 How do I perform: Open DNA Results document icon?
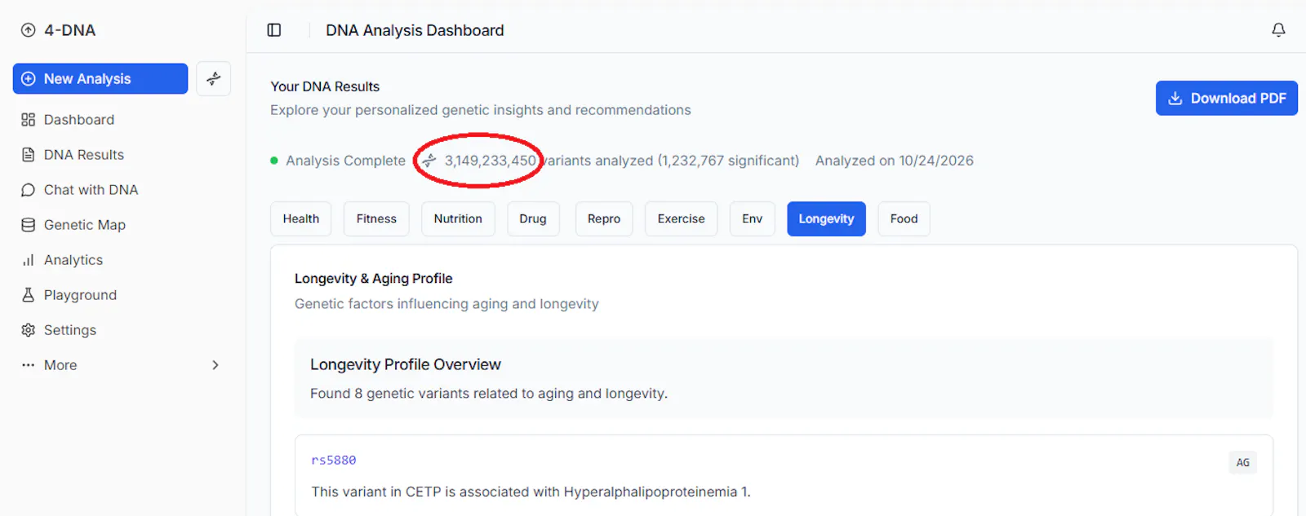click(29, 155)
